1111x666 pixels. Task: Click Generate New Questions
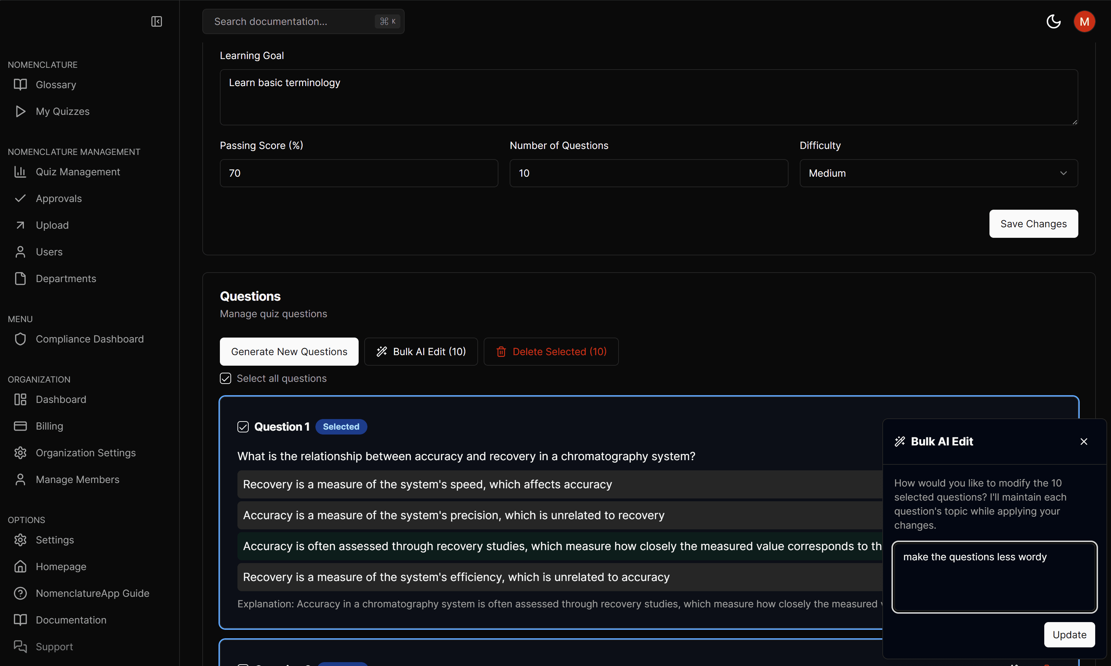[288, 351]
